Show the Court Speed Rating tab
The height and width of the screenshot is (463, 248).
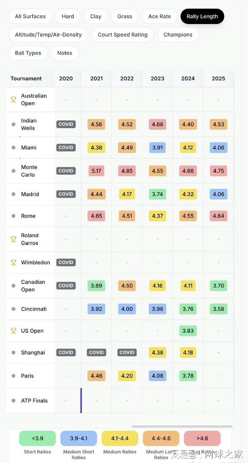122,35
